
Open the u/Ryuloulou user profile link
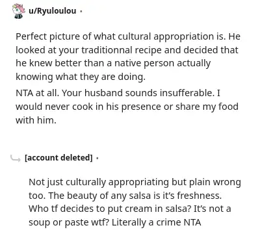pos(52,10)
